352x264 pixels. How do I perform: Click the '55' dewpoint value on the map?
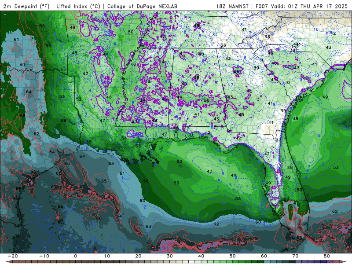89,142
